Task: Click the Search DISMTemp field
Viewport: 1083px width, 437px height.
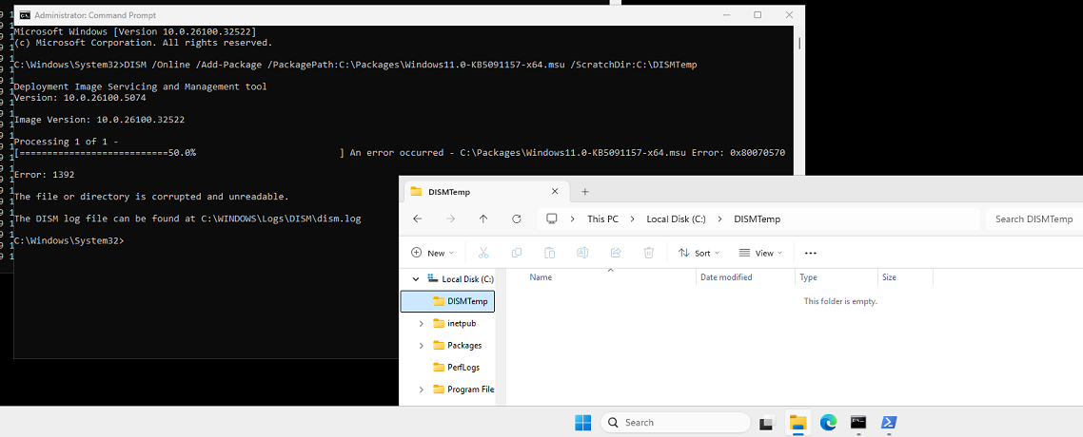Action: point(1034,219)
